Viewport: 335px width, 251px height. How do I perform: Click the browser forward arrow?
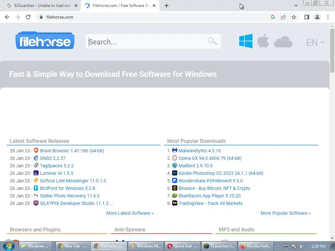pos(18,17)
